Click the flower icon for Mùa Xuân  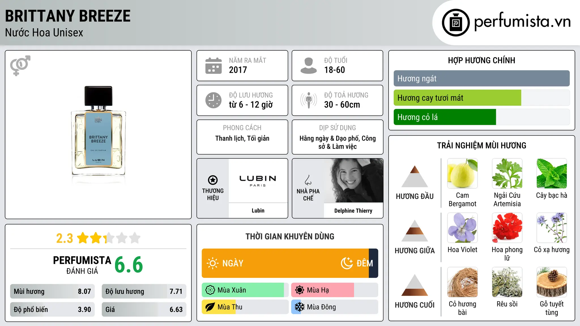(x=210, y=290)
